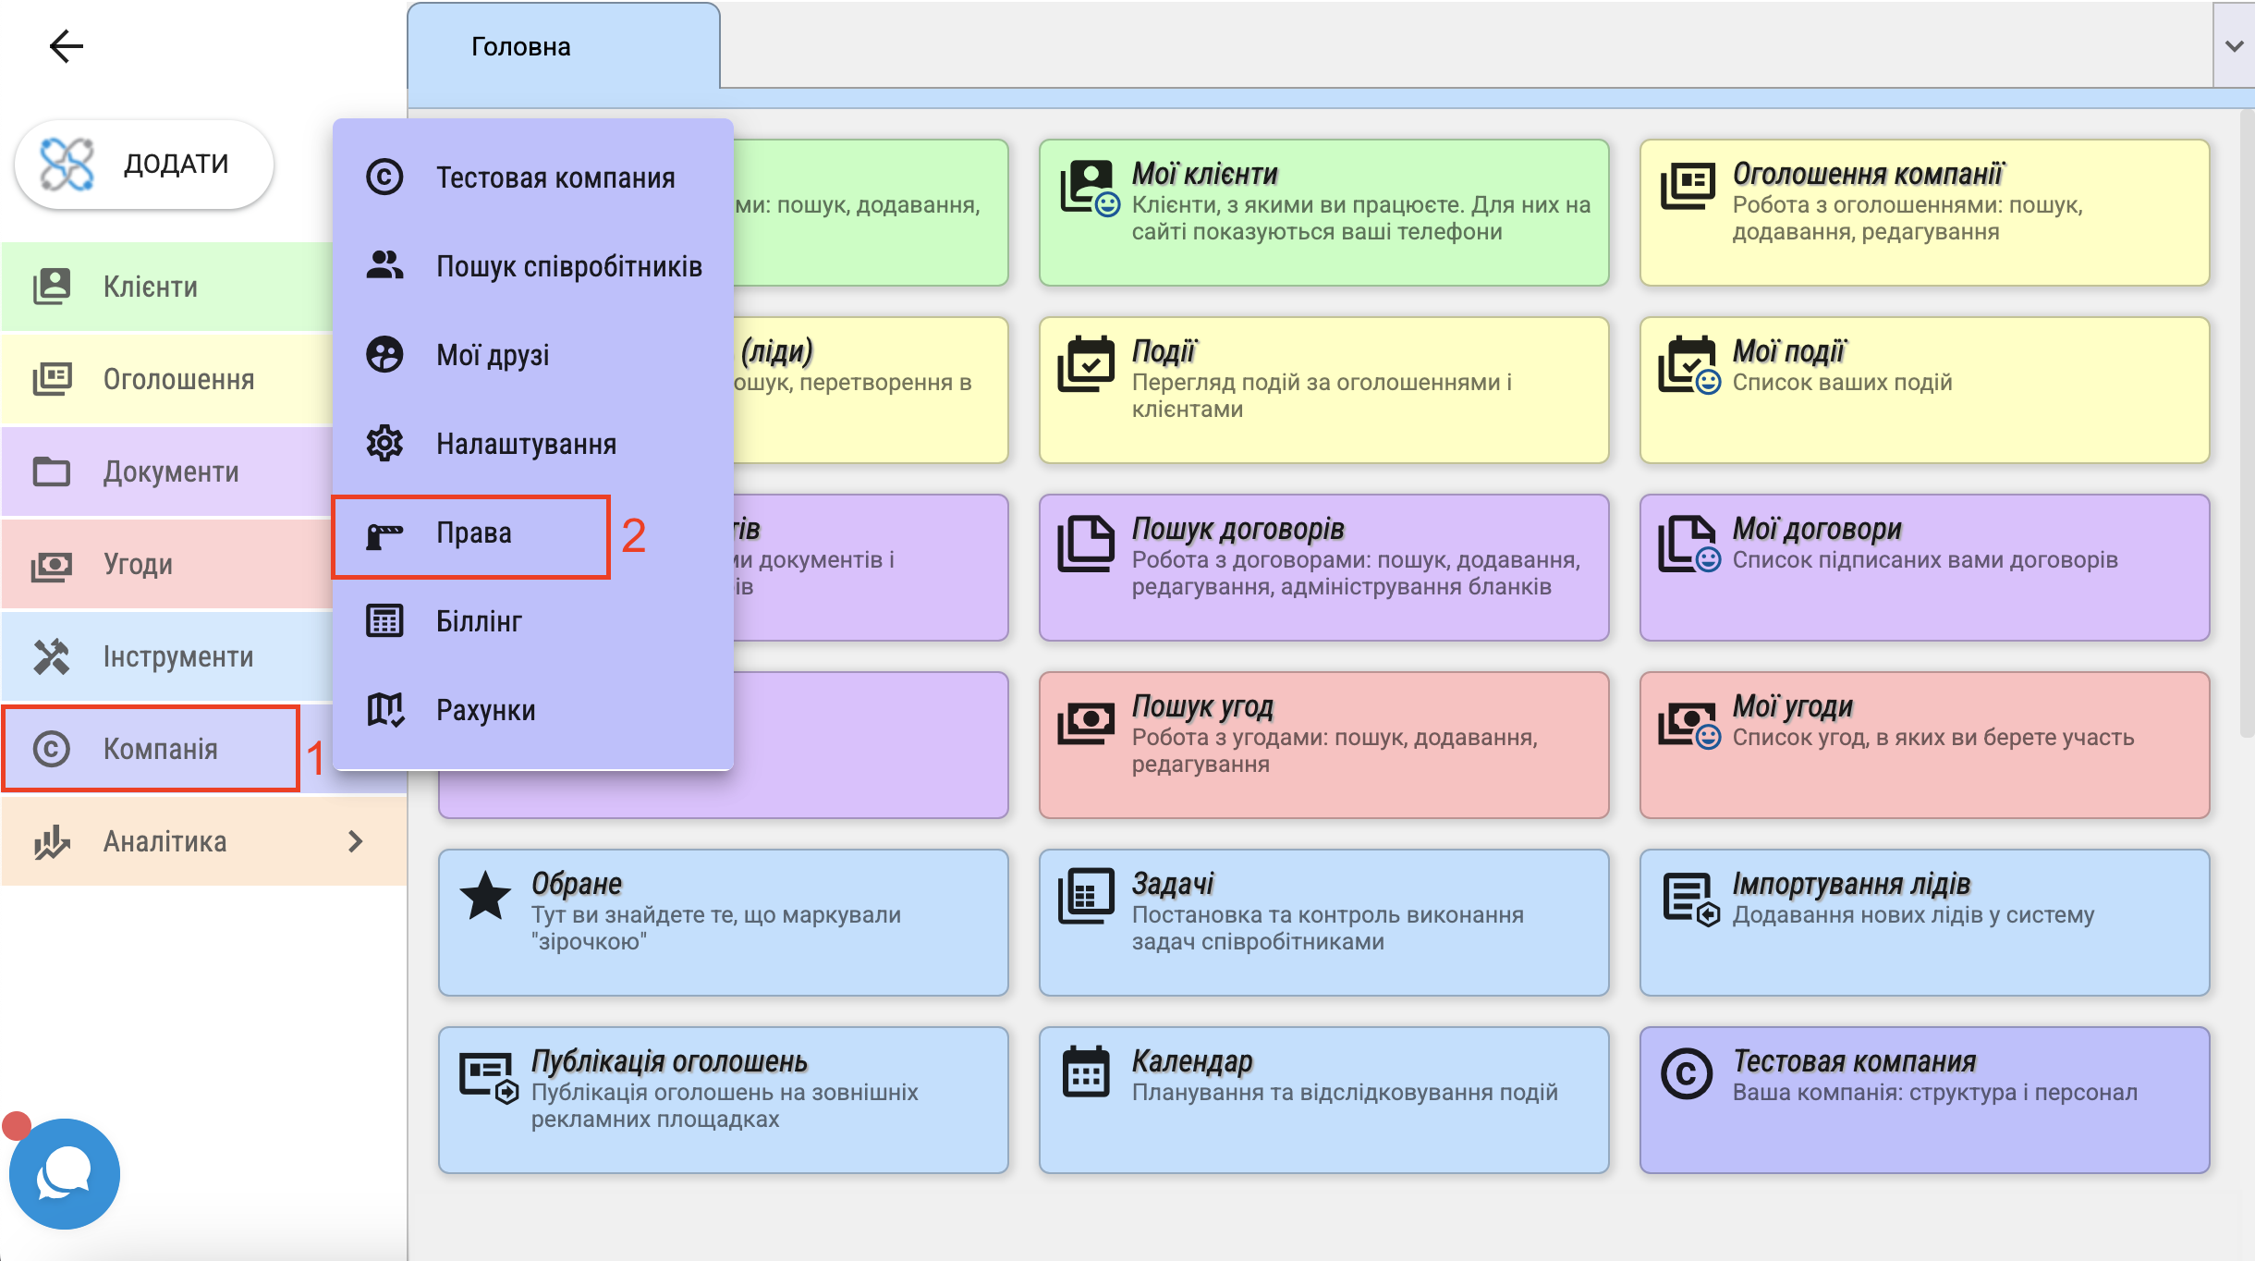
Task: Click the Оголошення компанії newspaper icon
Action: pyautogui.click(x=1688, y=186)
